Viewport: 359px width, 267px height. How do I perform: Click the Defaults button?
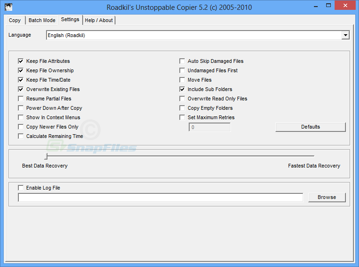click(x=311, y=127)
